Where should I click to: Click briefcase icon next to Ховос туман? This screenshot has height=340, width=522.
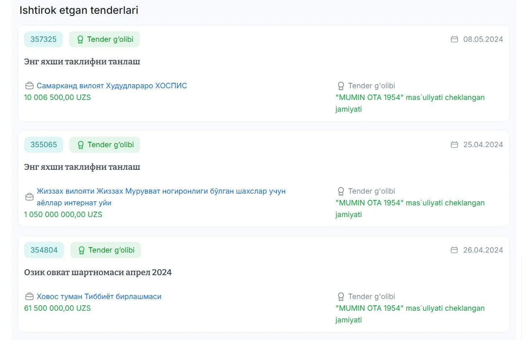(29, 297)
